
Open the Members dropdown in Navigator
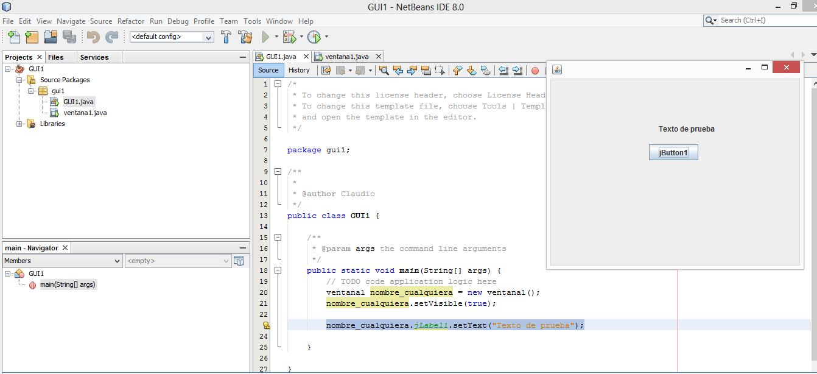(x=62, y=260)
